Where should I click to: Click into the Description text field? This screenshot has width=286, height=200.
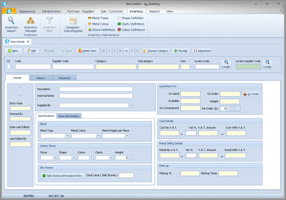[x=96, y=89]
